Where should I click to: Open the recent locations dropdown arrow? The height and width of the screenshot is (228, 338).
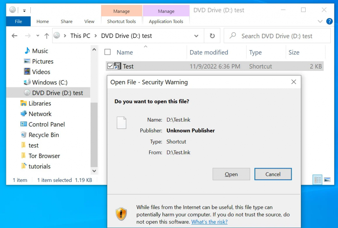(38, 36)
